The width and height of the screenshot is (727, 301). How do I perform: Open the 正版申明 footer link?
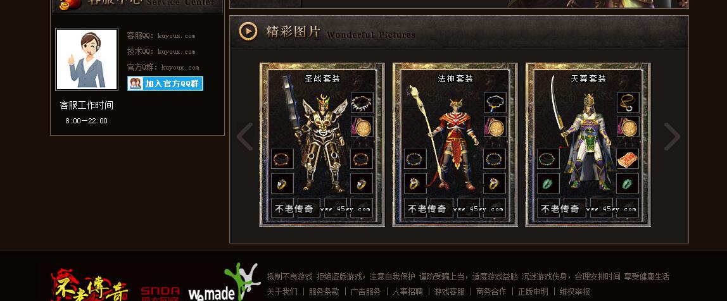533,292
